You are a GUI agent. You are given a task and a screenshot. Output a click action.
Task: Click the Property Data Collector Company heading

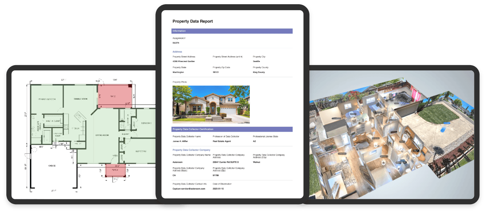point(191,150)
